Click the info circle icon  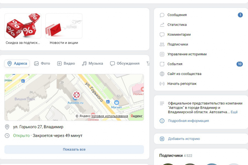tap(162, 121)
